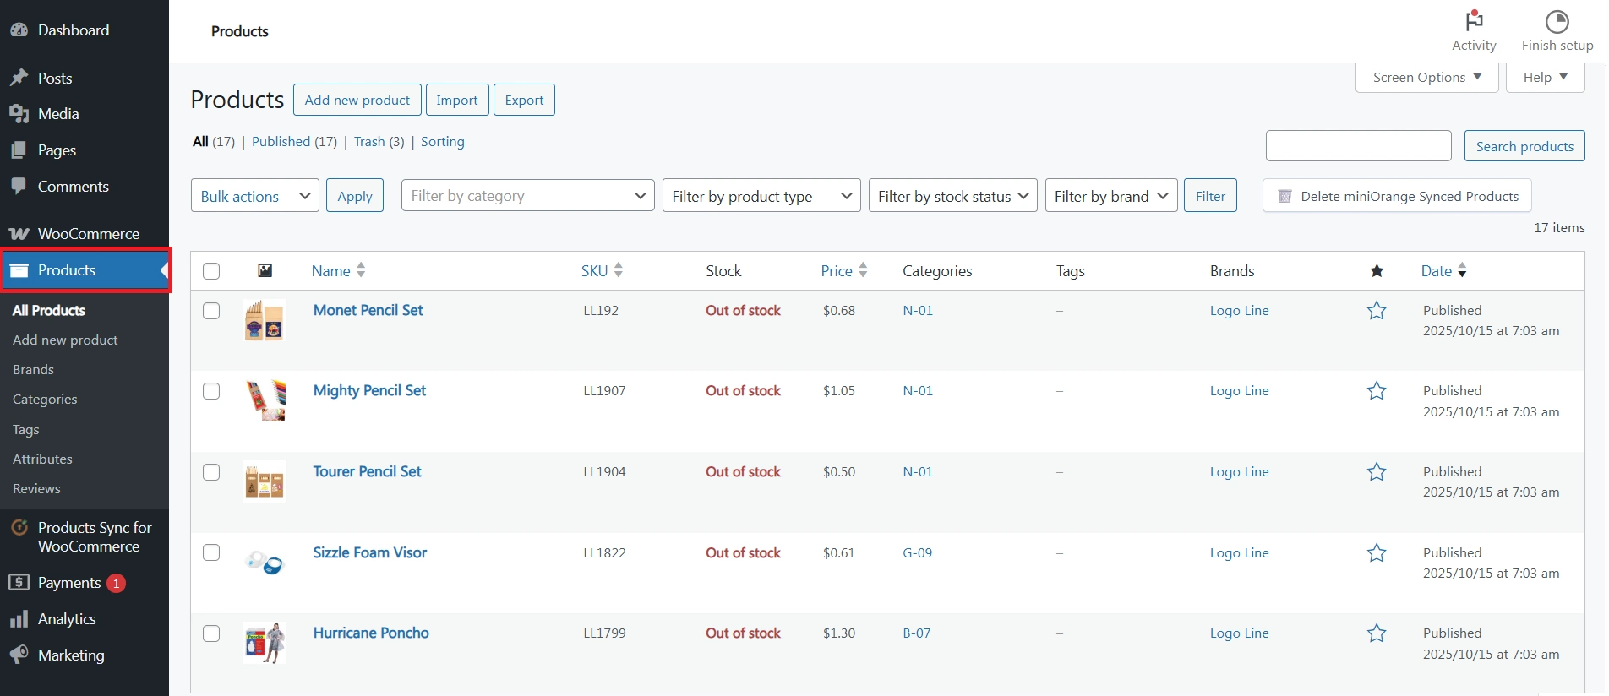Click the Media library icon
Screen dimensions: 1609x696
click(19, 114)
